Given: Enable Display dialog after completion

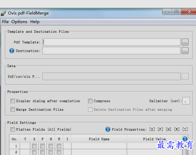Looking at the screenshot, I should click(12, 101).
